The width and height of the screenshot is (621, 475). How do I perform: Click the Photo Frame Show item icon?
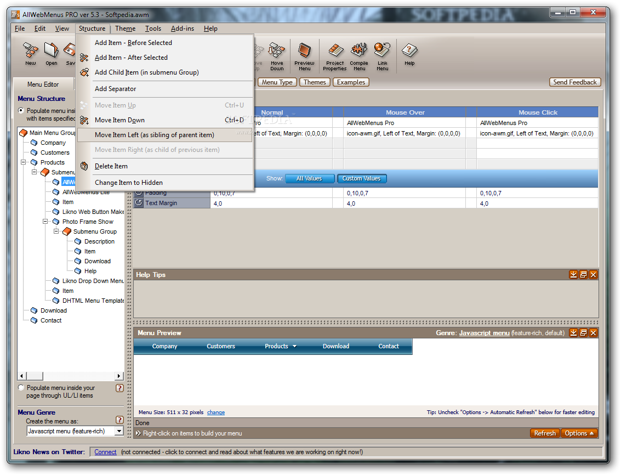(56, 222)
